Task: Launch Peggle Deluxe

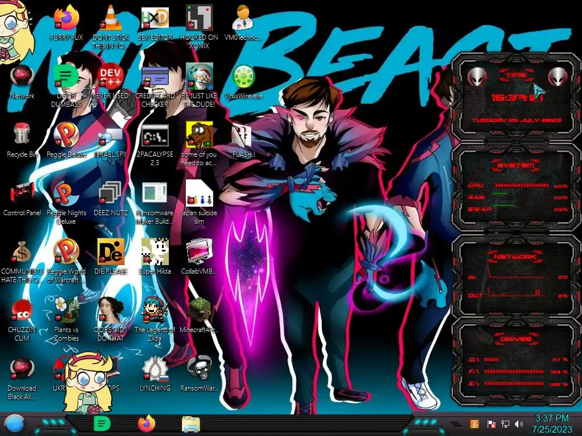Action: pos(66,134)
